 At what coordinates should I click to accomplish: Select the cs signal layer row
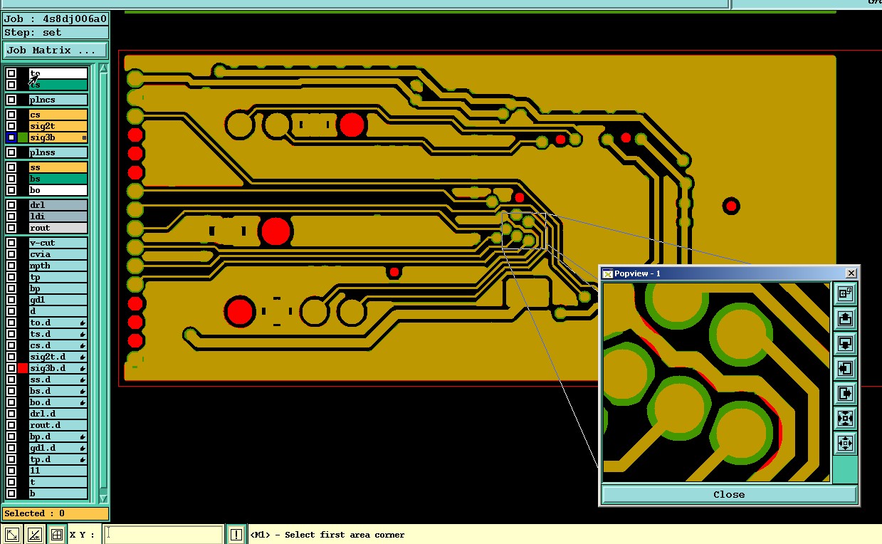(x=58, y=115)
